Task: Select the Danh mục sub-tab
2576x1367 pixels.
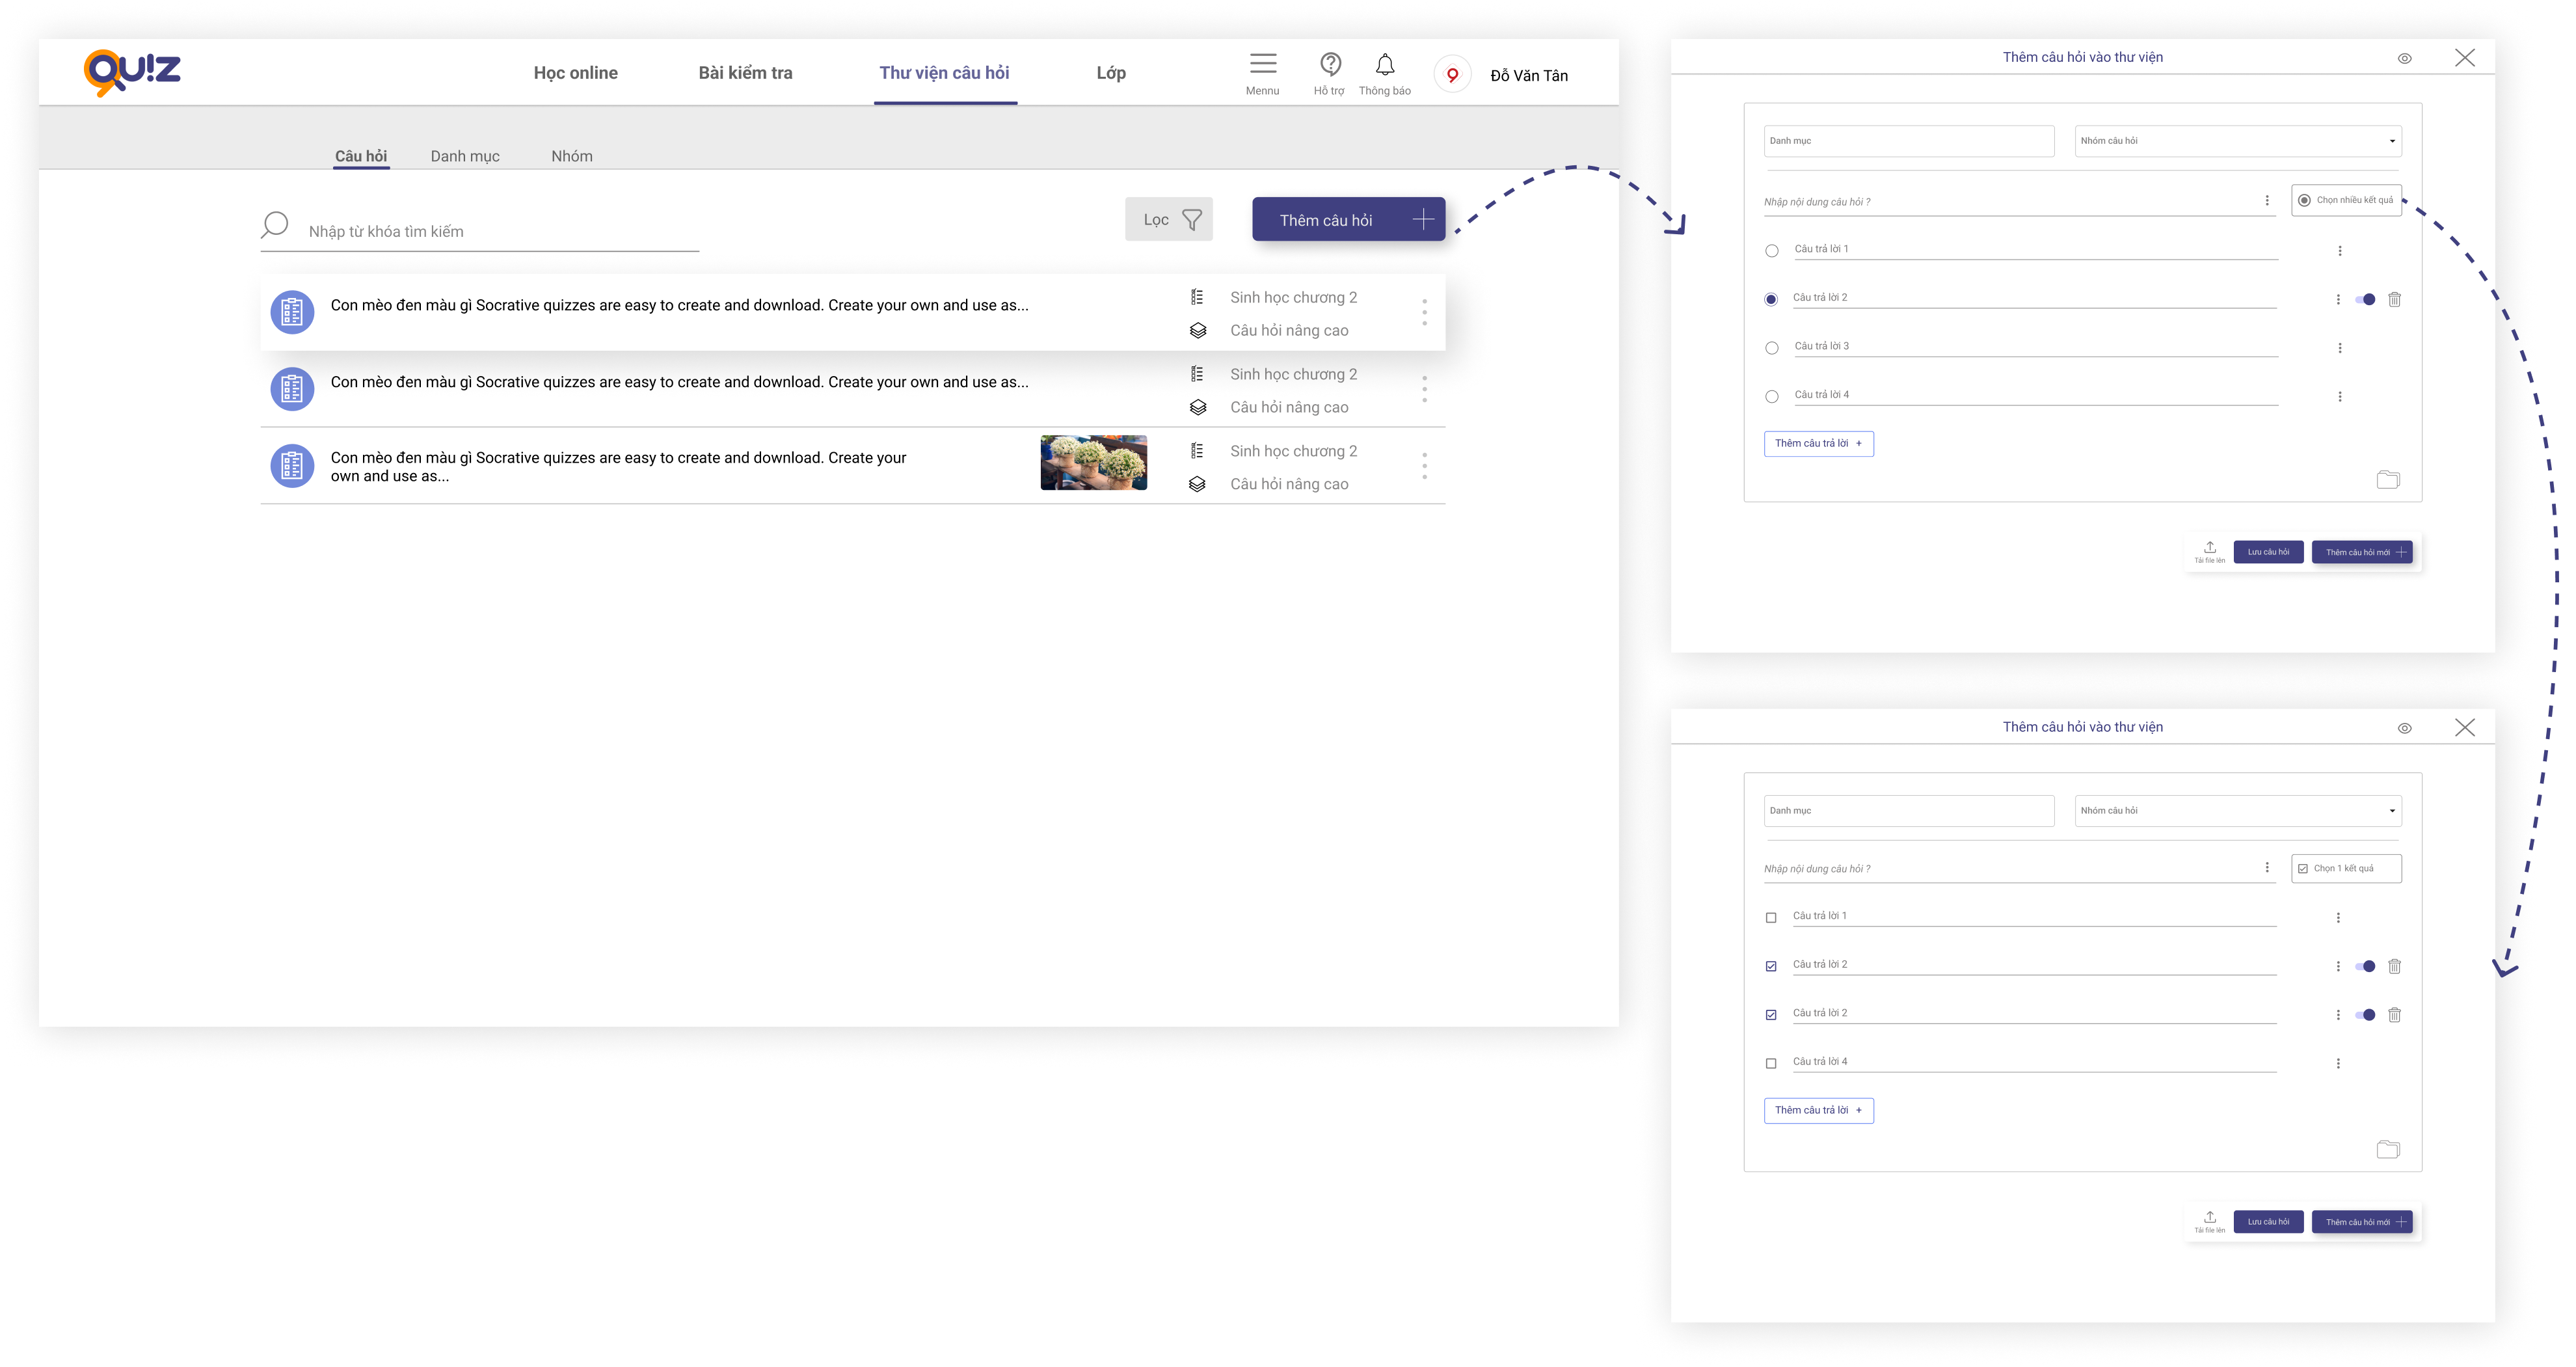Action: [465, 156]
